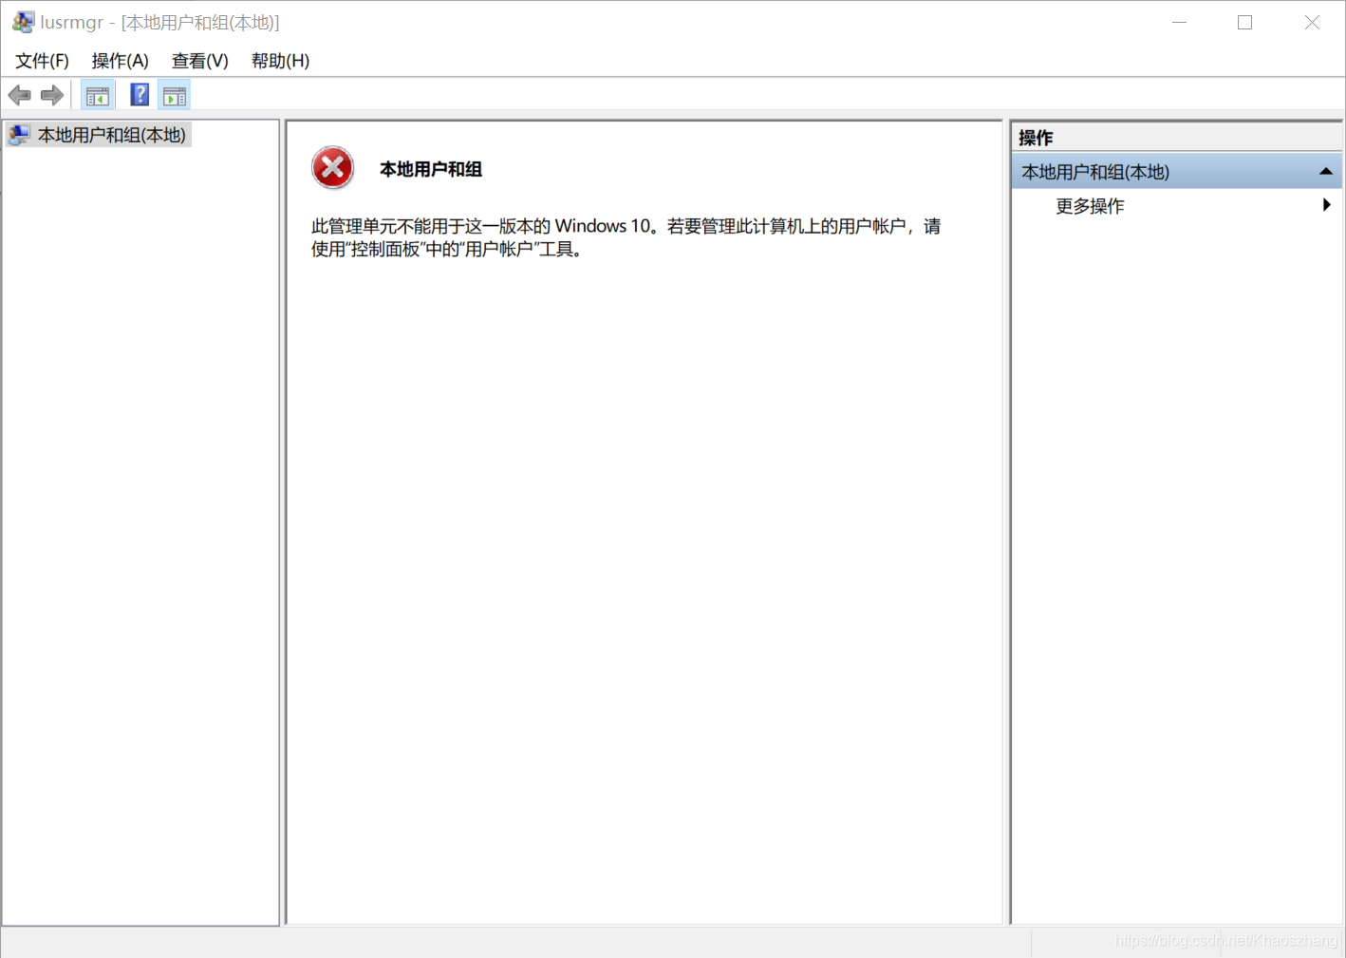Open the 文件(F) menu
Image resolution: width=1346 pixels, height=958 pixels.
tap(42, 61)
